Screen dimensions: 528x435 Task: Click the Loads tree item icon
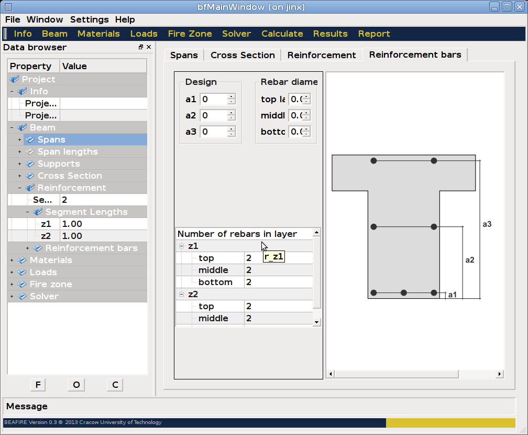(x=22, y=273)
